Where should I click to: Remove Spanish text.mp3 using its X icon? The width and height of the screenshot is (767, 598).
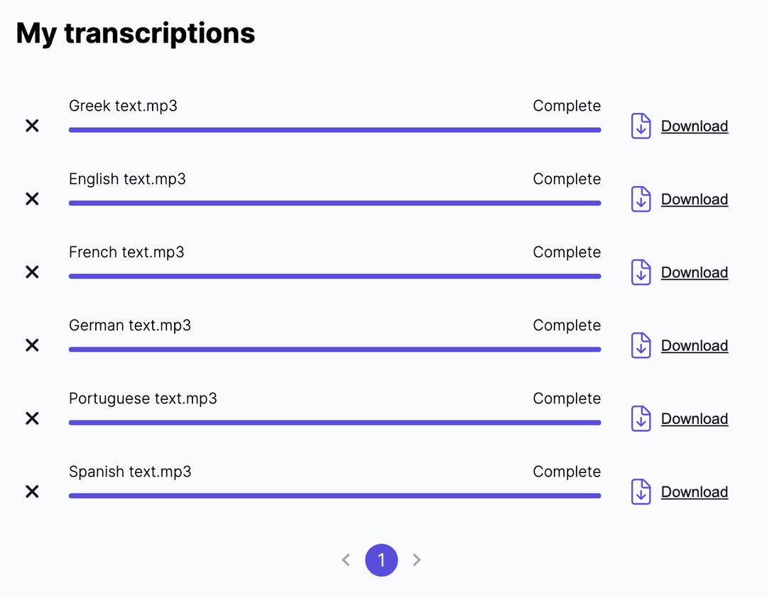click(x=32, y=491)
